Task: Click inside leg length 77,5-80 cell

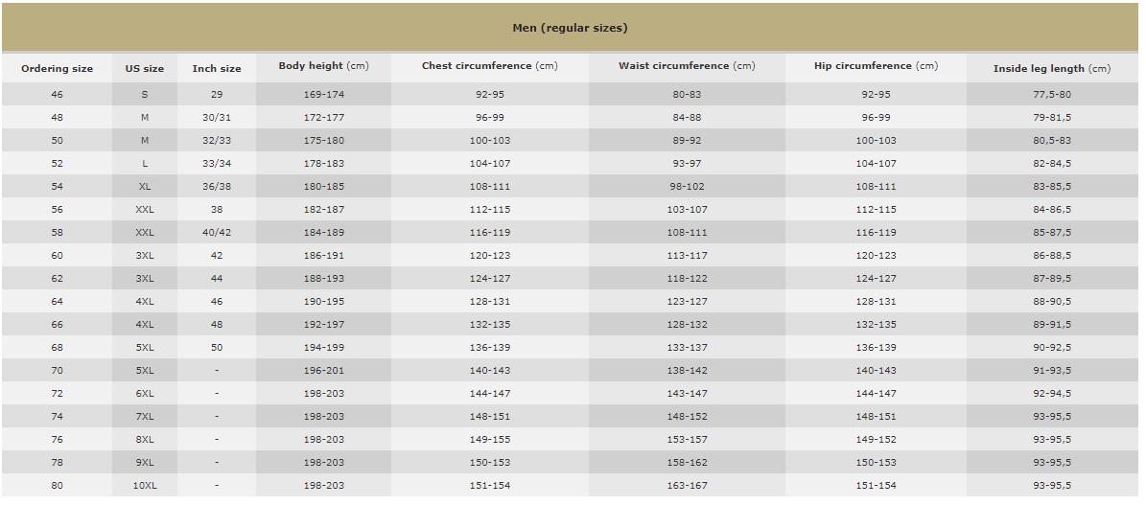Action: [1052, 95]
